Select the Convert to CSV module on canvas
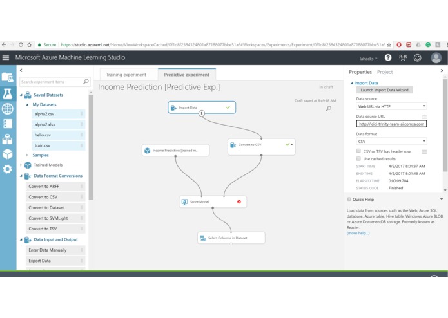The width and height of the screenshot is (448, 318). pos(262,147)
